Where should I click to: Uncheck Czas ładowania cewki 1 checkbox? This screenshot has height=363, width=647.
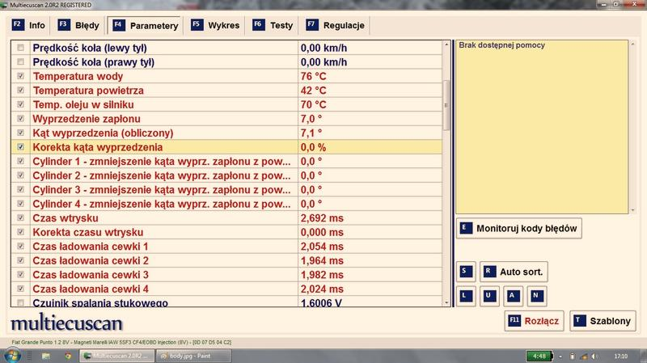coord(21,247)
